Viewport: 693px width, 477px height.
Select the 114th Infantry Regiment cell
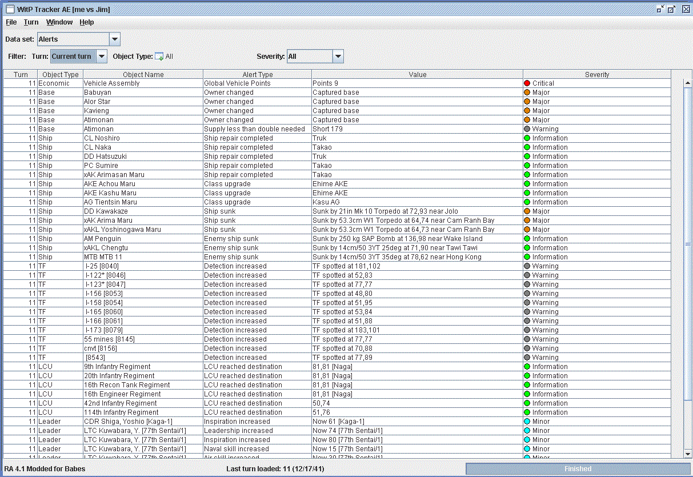click(143, 412)
